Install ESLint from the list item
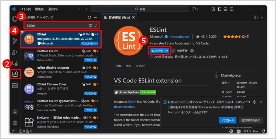This screenshot has width=276, height=139. [88, 44]
